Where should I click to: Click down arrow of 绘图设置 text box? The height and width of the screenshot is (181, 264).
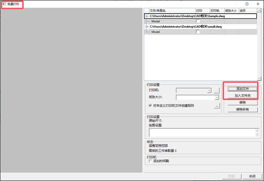(x=257, y=134)
